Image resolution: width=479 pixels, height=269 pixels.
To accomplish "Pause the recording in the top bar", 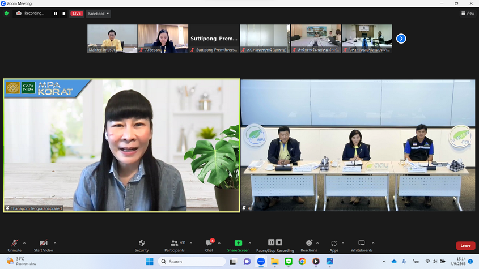I will point(56,14).
